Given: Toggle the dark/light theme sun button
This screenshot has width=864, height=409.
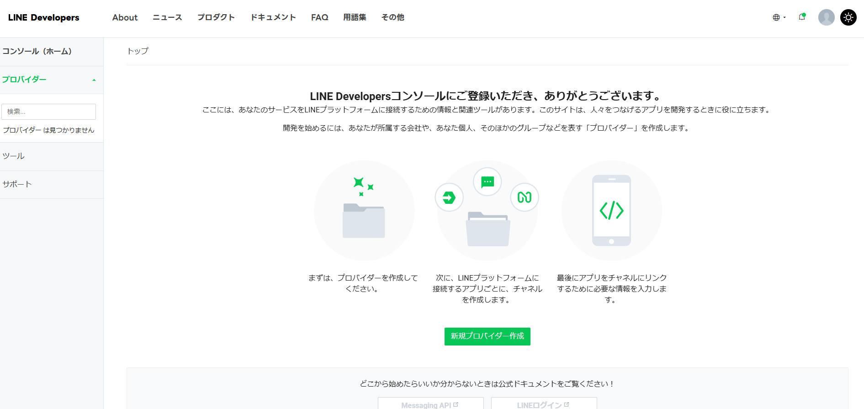Looking at the screenshot, I should [x=848, y=17].
